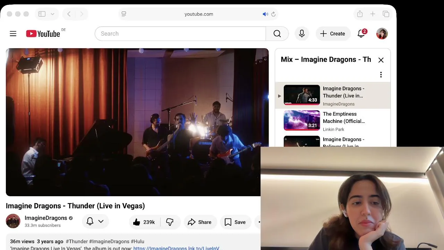
Task: Open ImagineDragons channel name link
Action: click(x=46, y=218)
